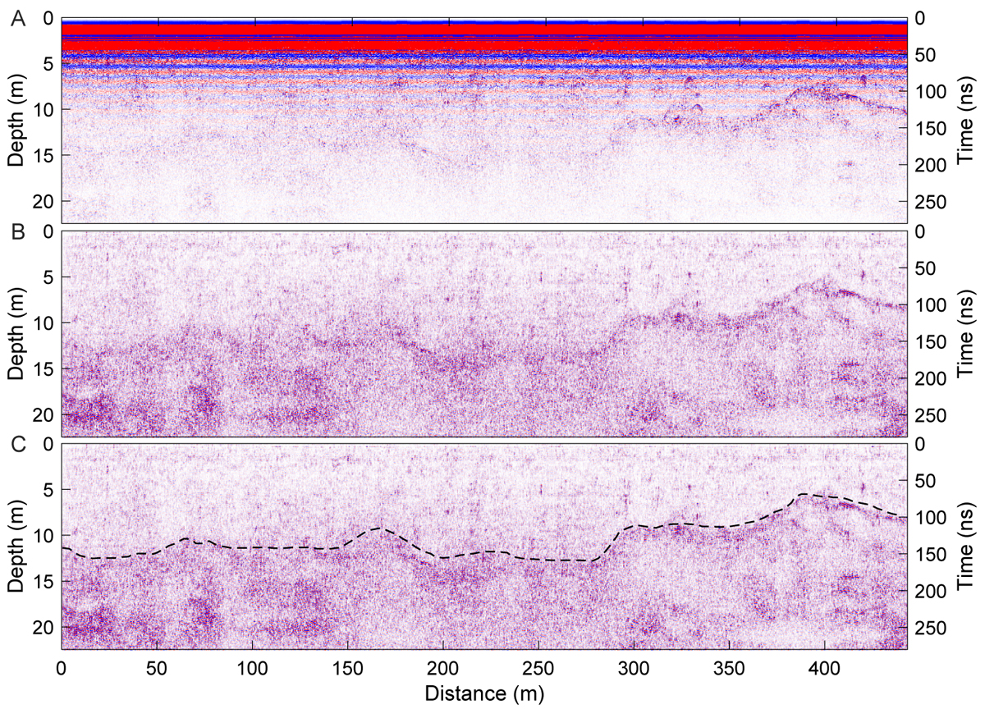
Task: Select Time (ns) label of panel A
Action: 966,120
